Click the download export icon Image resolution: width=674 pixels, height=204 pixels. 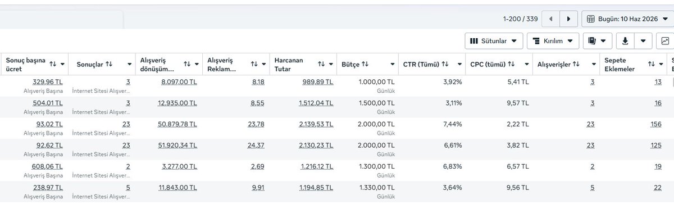[625, 41]
